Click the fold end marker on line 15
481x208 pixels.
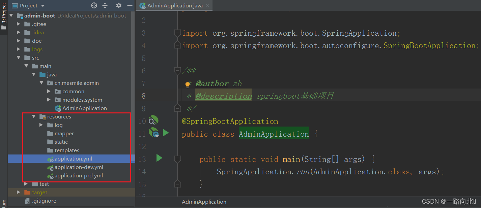point(177,184)
